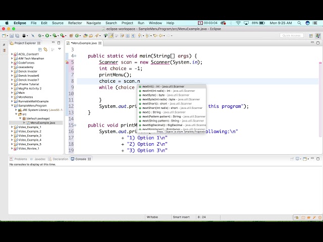Expand the ACSL_Contest1 project
The height and width of the screenshot is (242, 323).
[x=12, y=54]
